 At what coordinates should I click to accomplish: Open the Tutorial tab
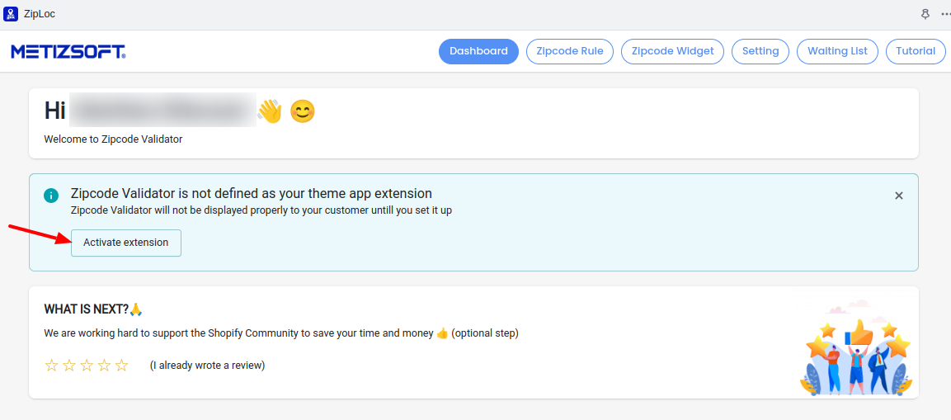pyautogui.click(x=916, y=51)
